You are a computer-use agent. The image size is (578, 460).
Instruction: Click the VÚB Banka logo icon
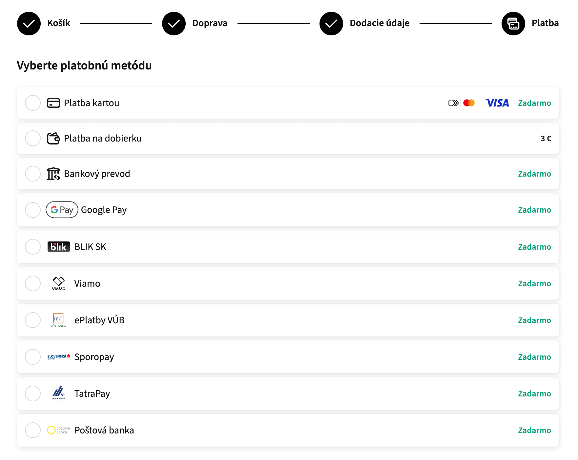58,320
